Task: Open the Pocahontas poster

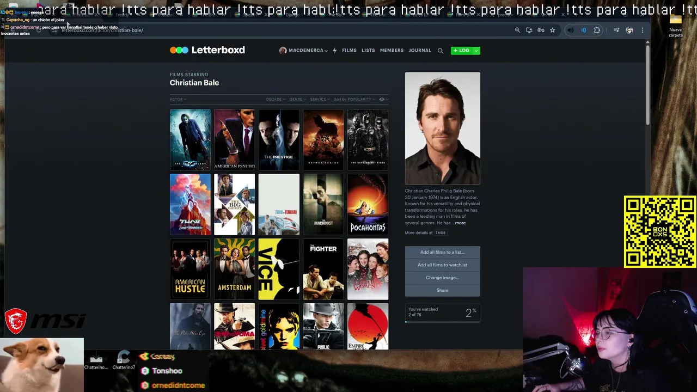Action: [x=368, y=205]
